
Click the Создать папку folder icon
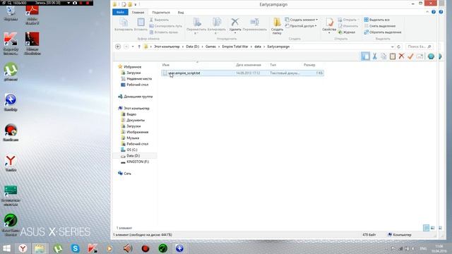tap(277, 22)
